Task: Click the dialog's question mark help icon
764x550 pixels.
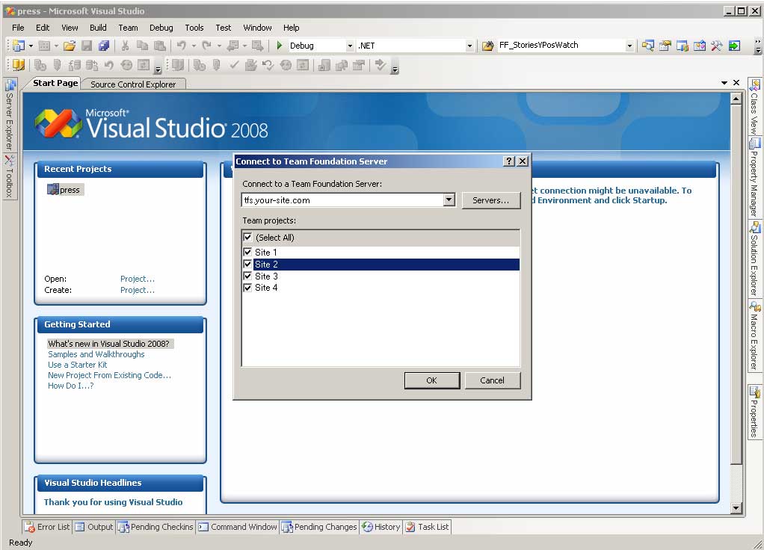Action: (x=508, y=161)
